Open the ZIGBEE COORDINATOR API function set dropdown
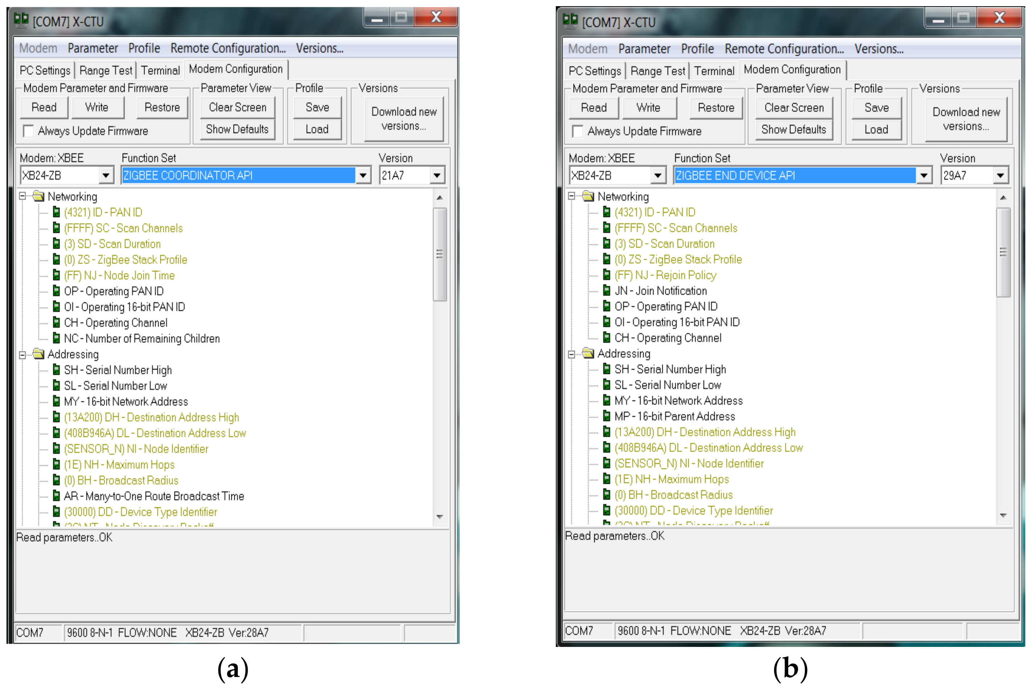 click(362, 176)
